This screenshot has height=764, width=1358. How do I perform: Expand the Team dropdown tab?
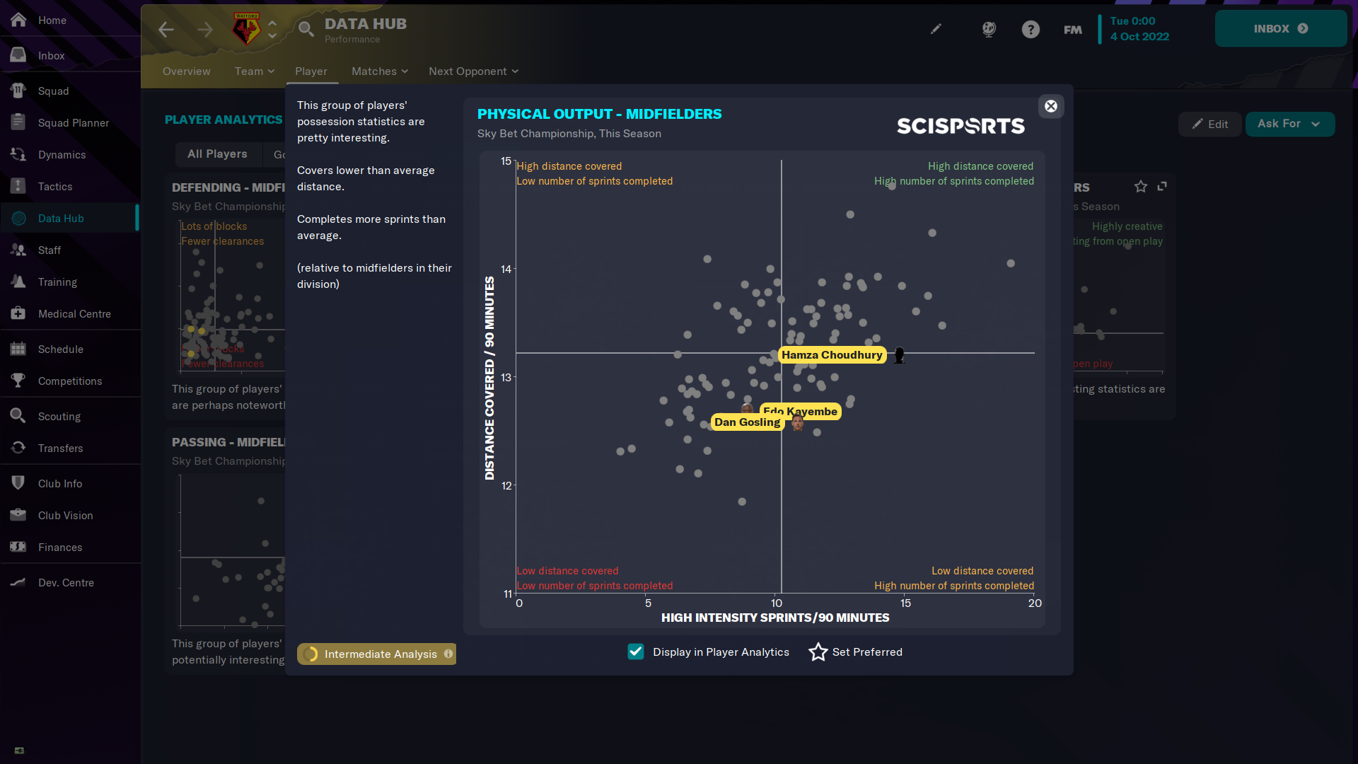pyautogui.click(x=254, y=71)
